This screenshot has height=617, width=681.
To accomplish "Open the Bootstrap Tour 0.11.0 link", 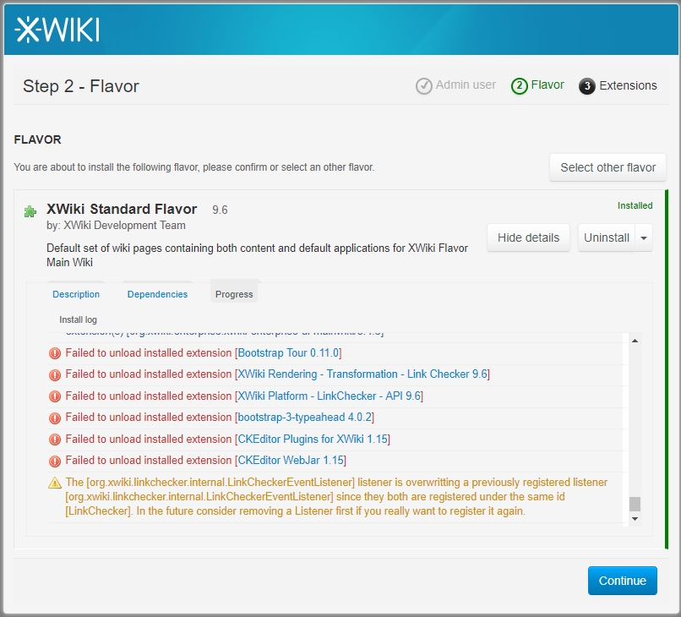I will pos(288,352).
